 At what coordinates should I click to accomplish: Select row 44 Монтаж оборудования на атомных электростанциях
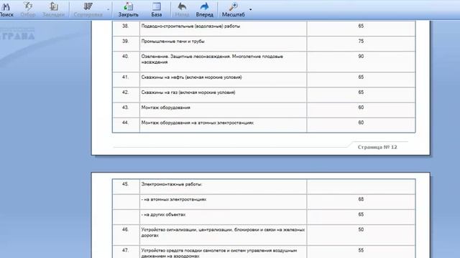[198, 123]
